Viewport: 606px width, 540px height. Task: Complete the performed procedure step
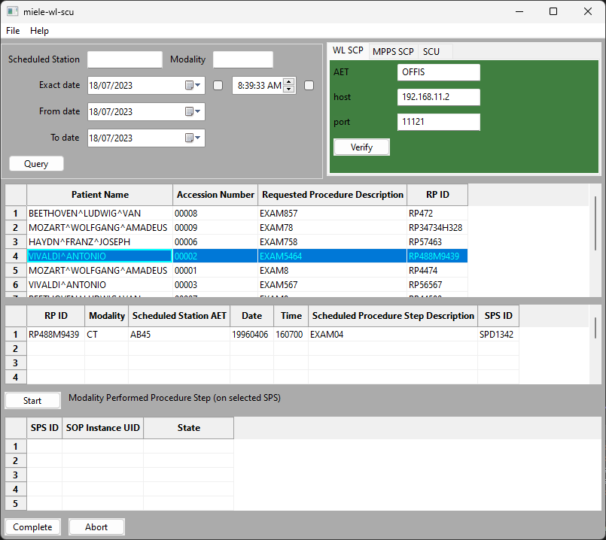coord(32,526)
